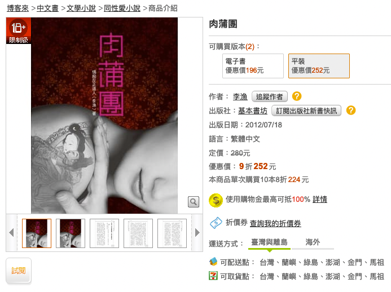
Task: Show previous thumbnails with left arrow
Action: 11,232
